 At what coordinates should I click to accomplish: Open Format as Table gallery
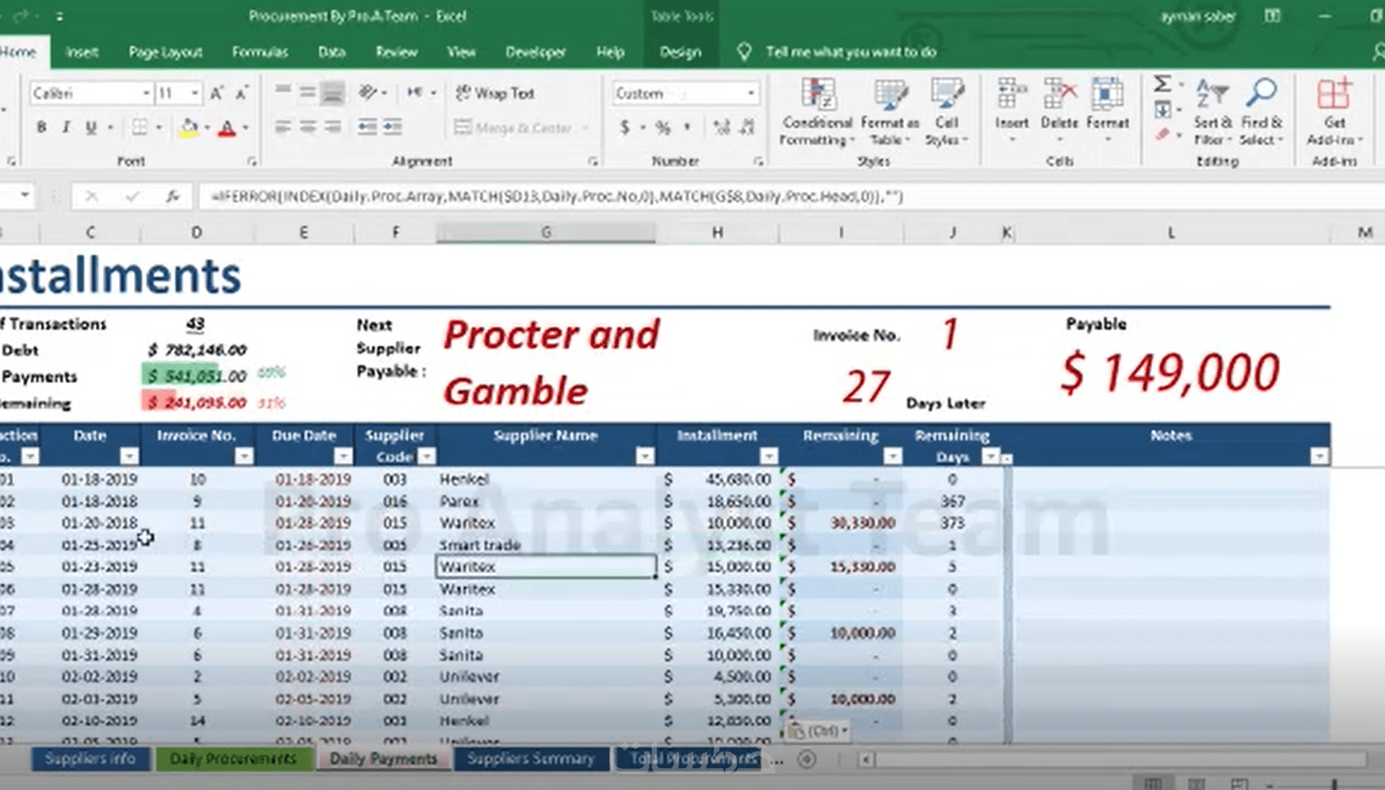tap(890, 112)
